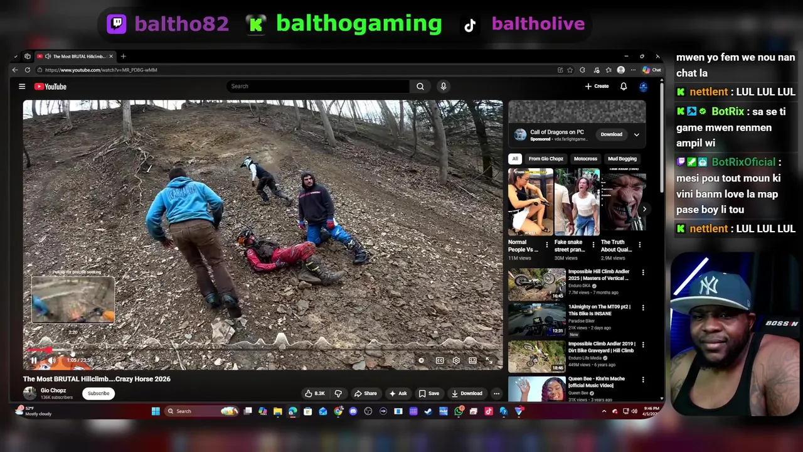Viewport: 803px width, 452px height.
Task: Open File Explorer from taskbar
Action: coord(278,411)
